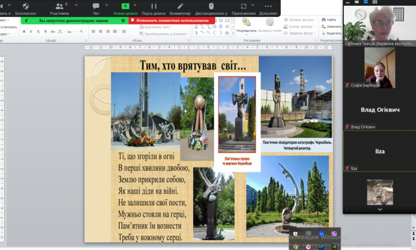Select Chernobyl reactor monument photo
This screenshot has width=416, height=250.
tap(295, 97)
